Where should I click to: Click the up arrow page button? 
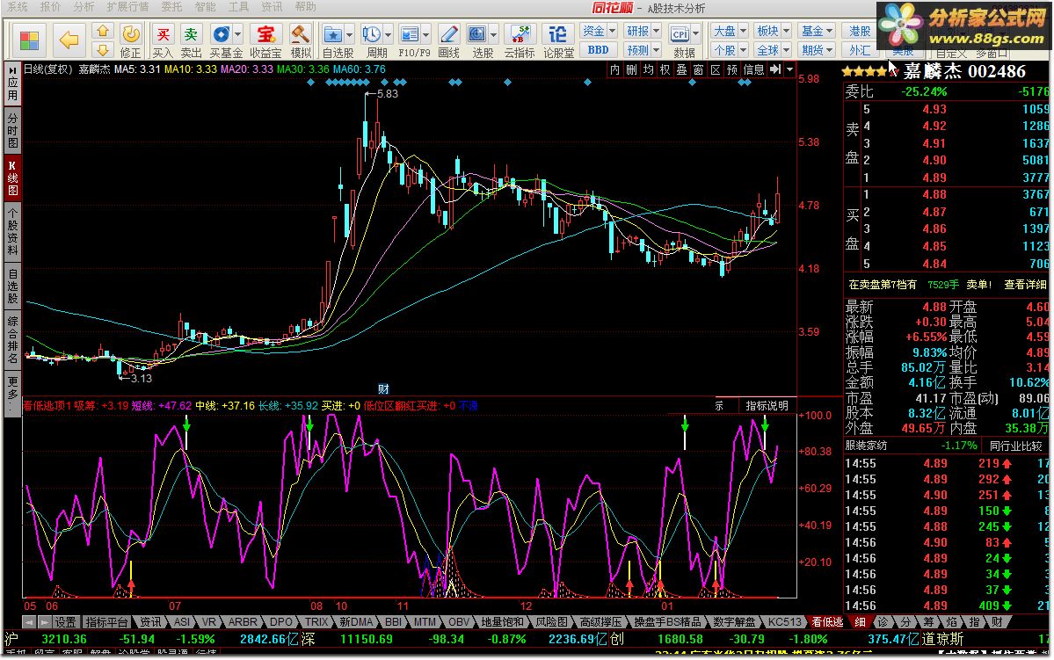point(102,32)
